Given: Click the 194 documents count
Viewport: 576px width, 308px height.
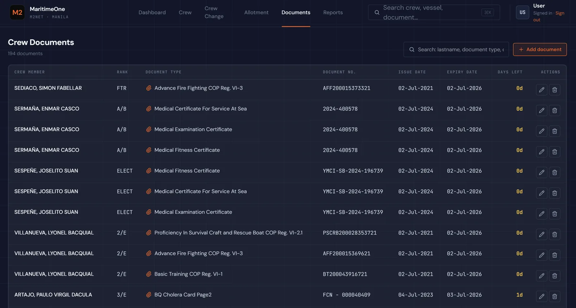Looking at the screenshot, I should [25, 54].
